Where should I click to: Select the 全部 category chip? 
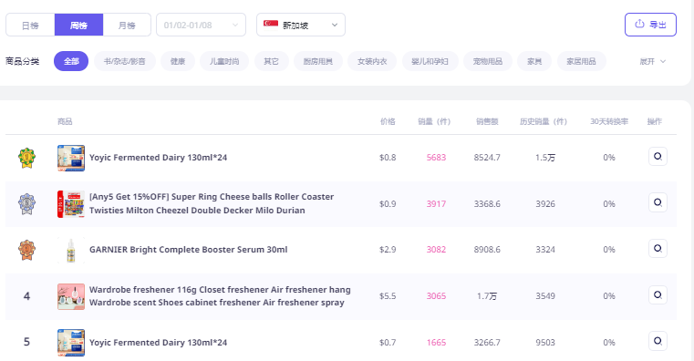71,61
